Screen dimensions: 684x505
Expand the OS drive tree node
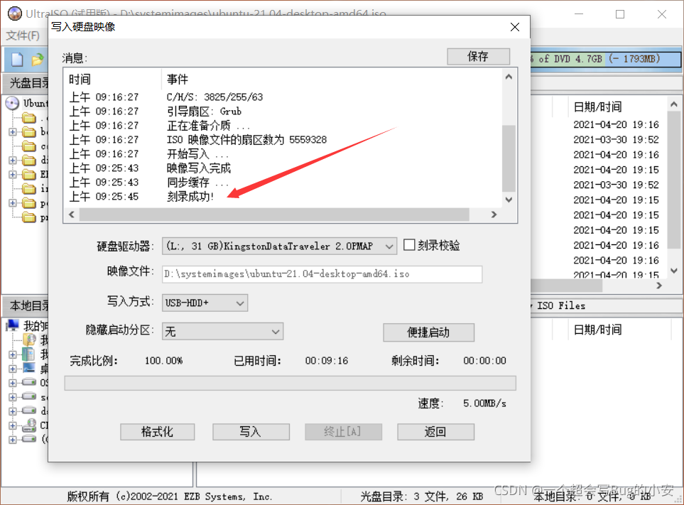tap(13, 383)
